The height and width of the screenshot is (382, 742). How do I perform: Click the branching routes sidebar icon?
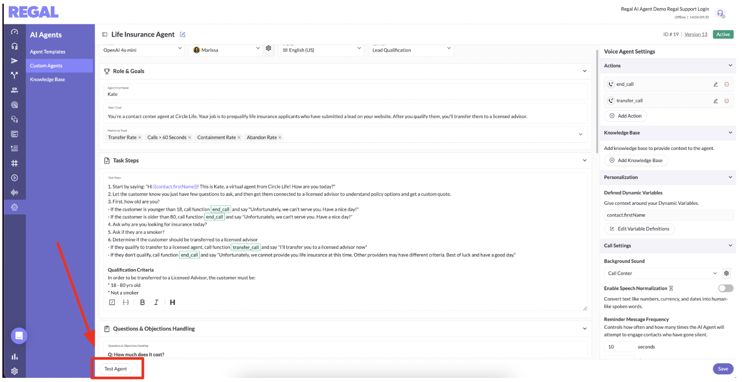pyautogui.click(x=14, y=75)
